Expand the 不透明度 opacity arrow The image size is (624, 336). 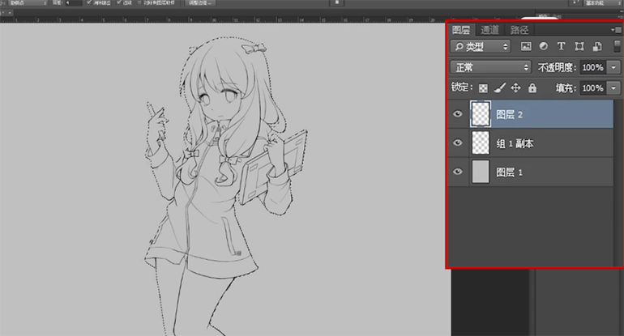click(x=613, y=67)
